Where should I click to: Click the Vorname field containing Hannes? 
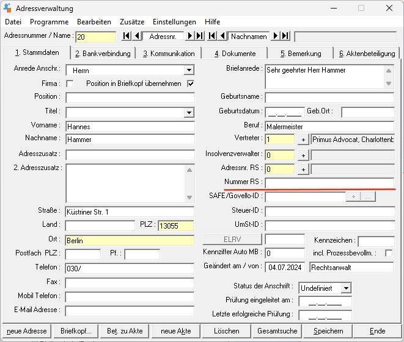(x=130, y=127)
